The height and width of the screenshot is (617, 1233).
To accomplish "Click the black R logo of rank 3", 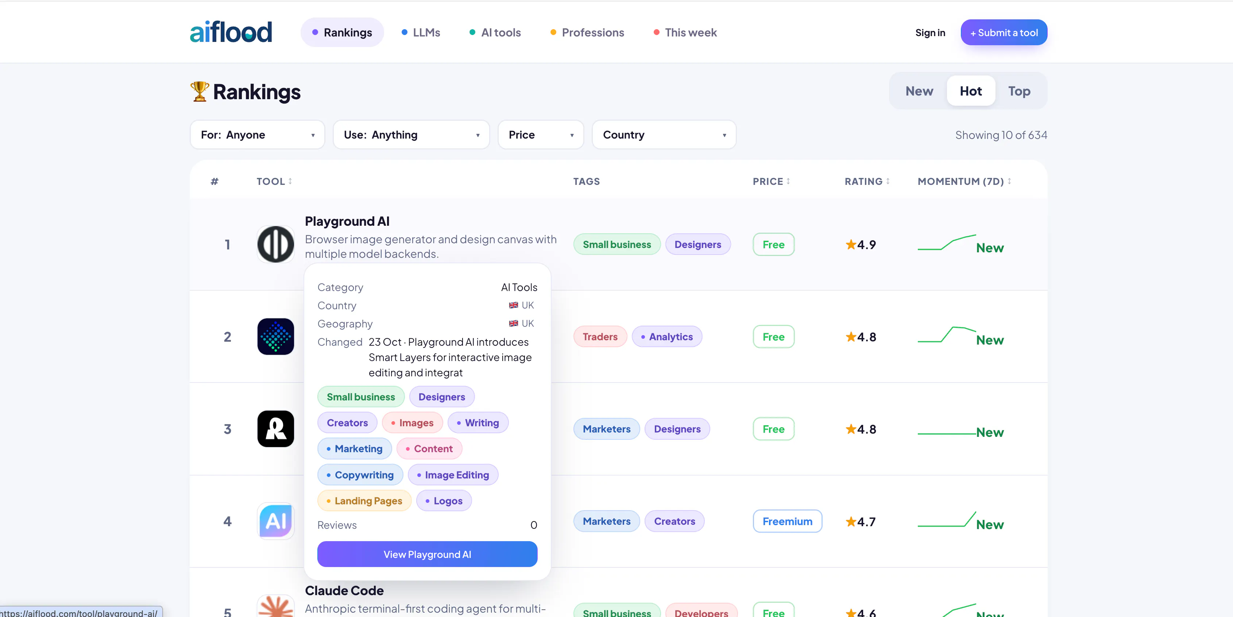I will [x=275, y=429].
